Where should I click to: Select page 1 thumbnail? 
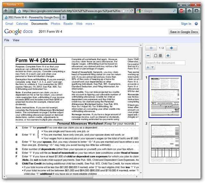[165, 97]
